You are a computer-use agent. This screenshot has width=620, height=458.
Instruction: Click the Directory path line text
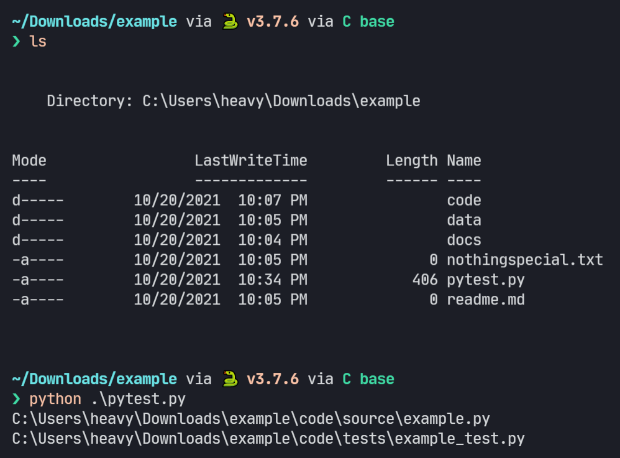(x=234, y=101)
